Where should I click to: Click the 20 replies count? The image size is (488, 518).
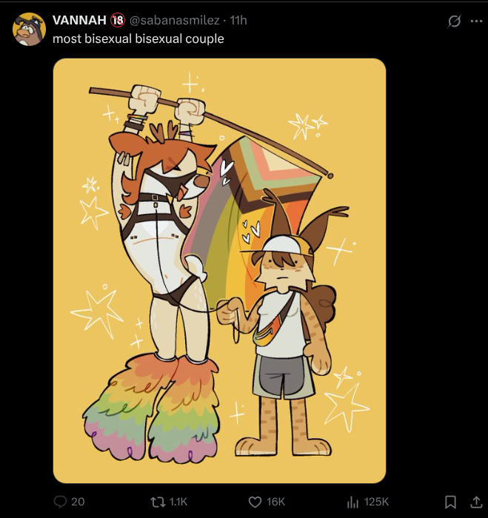pos(78,502)
